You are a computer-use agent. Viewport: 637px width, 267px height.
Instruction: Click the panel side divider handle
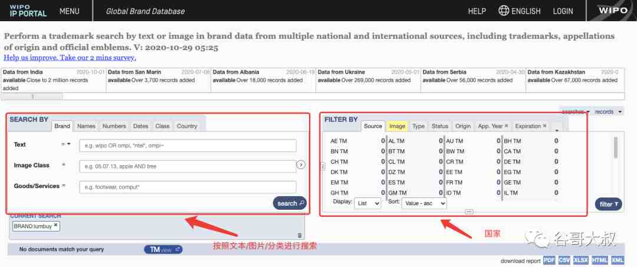pos(323,166)
